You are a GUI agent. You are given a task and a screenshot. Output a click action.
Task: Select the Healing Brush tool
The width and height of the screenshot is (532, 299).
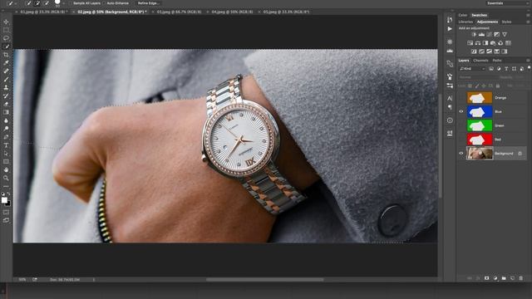pos(6,71)
